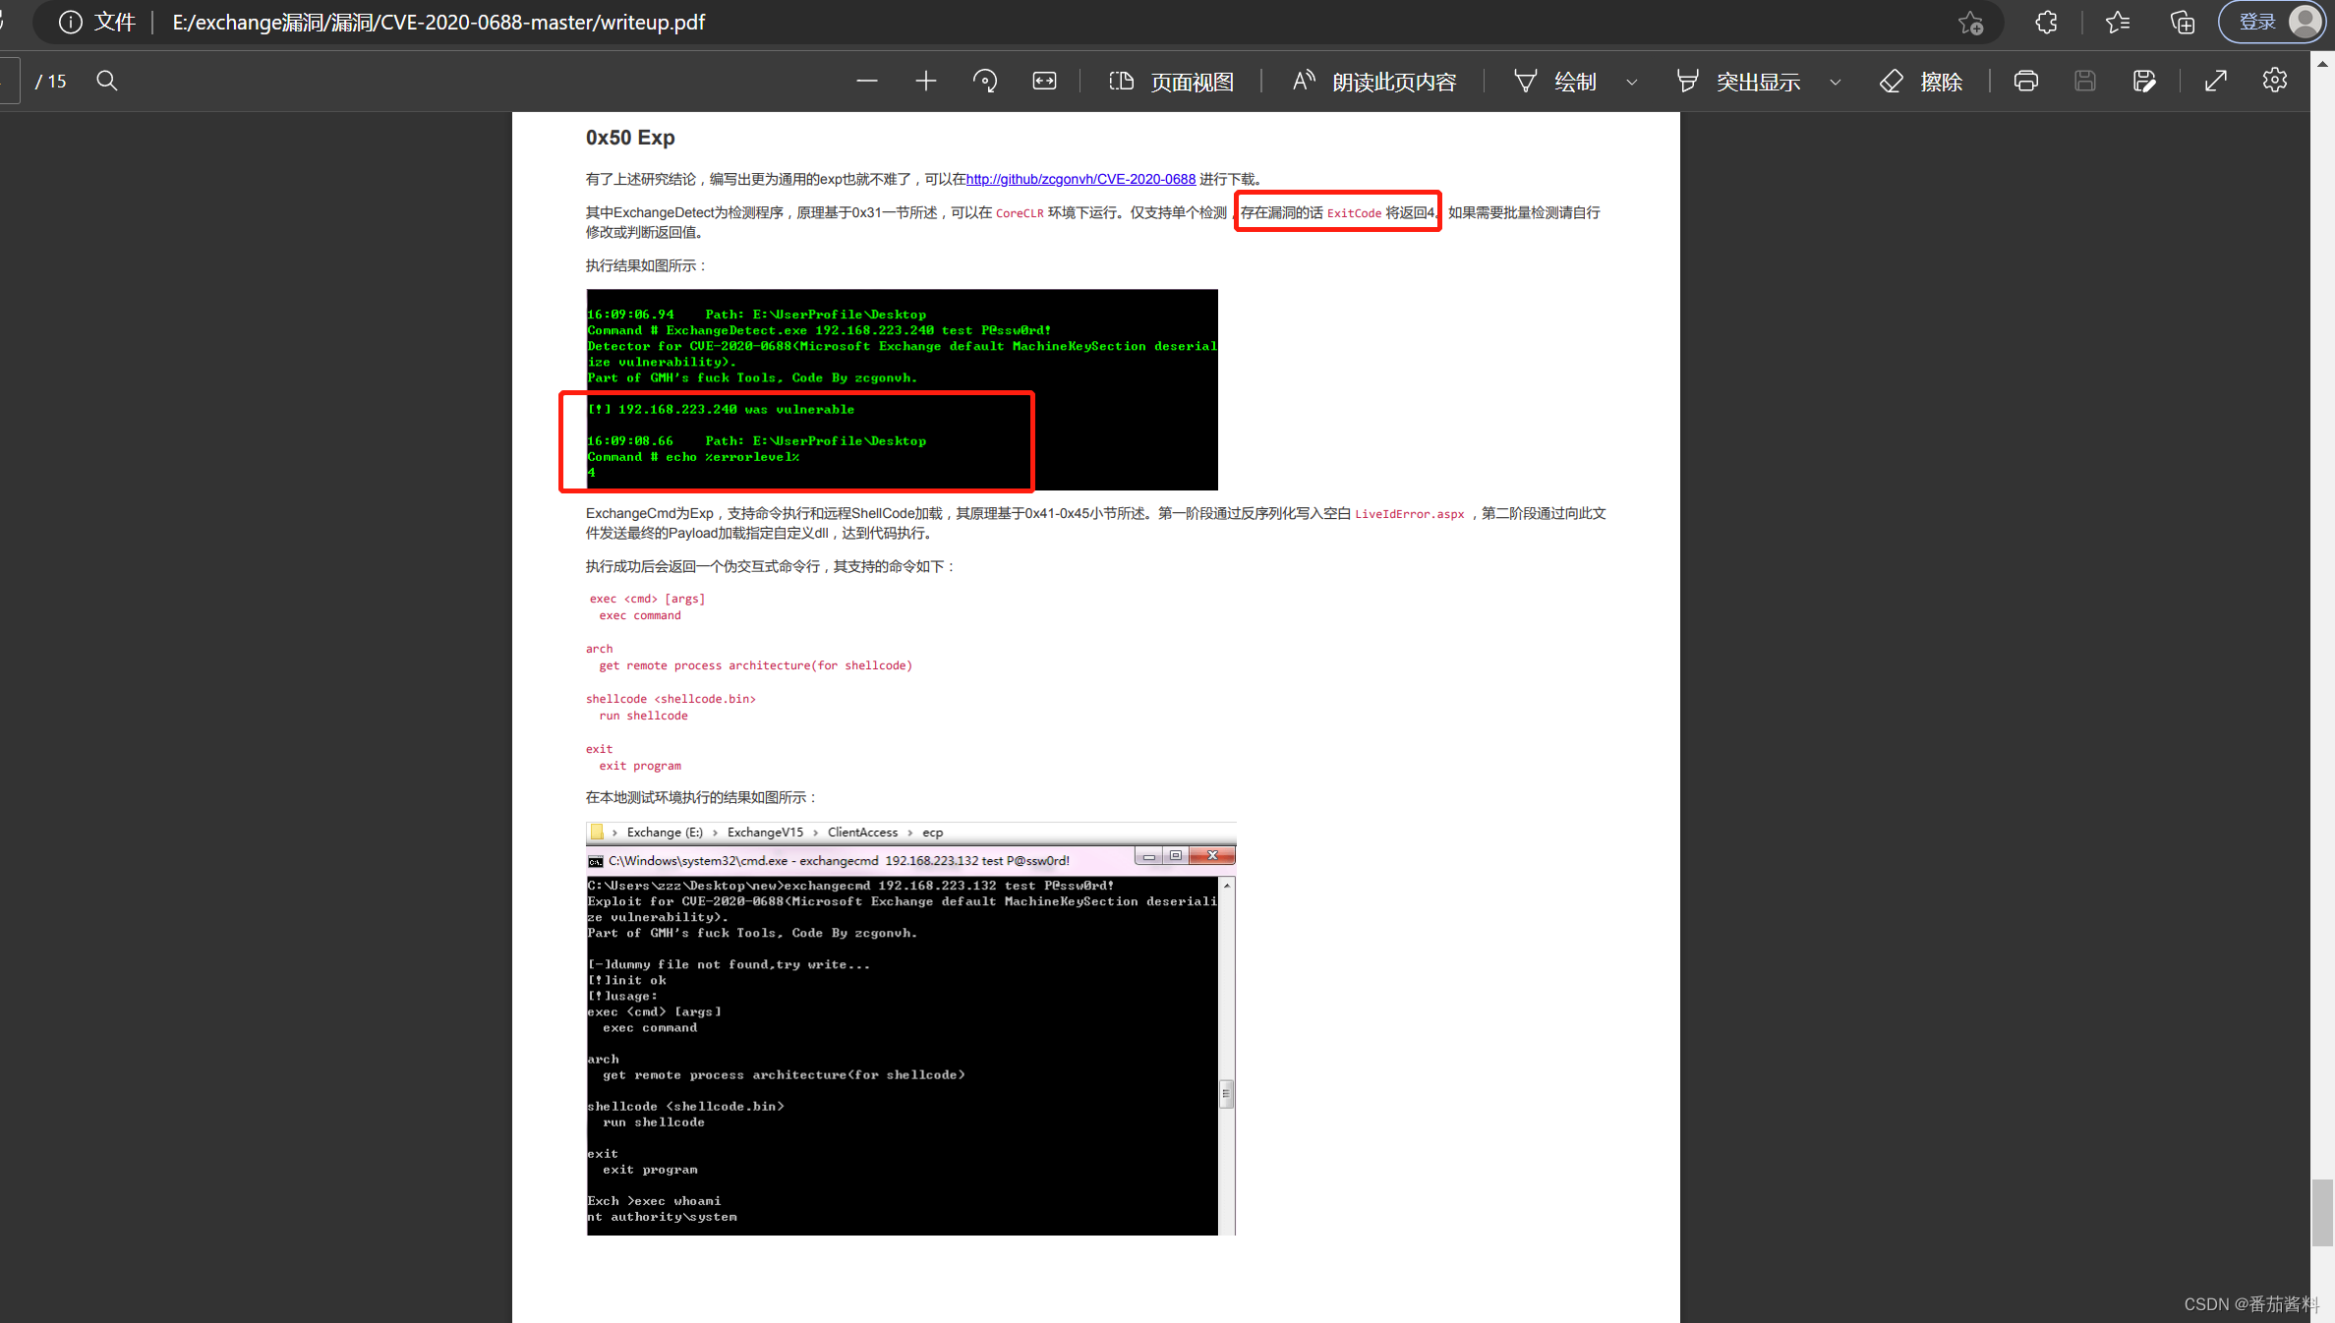Start 朗读此页内容 read aloud
The height and width of the screenshot is (1323, 2335).
(x=1373, y=82)
